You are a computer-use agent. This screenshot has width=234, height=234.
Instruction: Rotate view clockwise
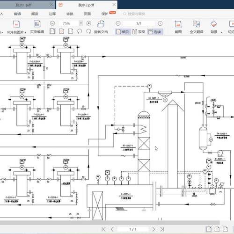88,31
